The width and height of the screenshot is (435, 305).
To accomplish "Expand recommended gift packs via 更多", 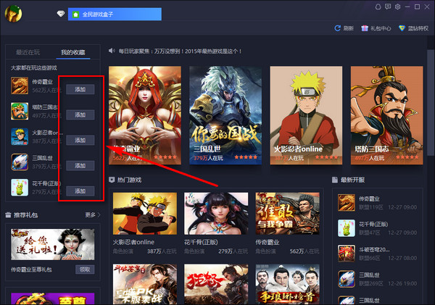I will [92, 215].
